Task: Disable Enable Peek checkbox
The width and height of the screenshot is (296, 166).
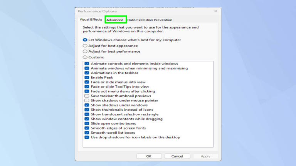Action: 87,77
